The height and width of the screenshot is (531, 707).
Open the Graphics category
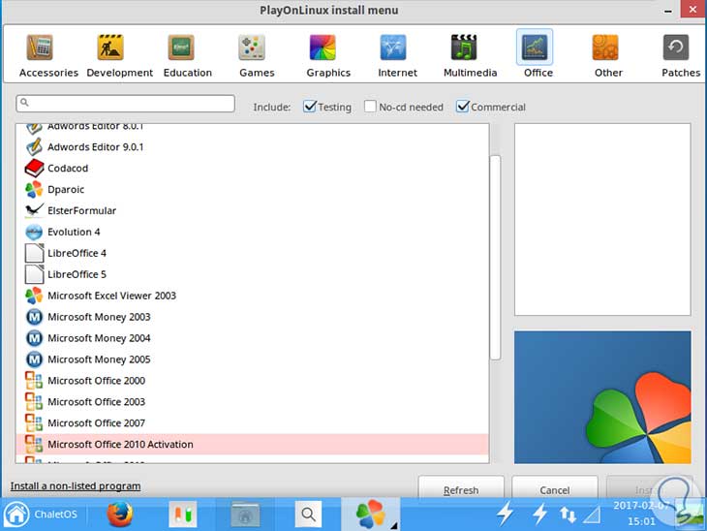(x=328, y=56)
